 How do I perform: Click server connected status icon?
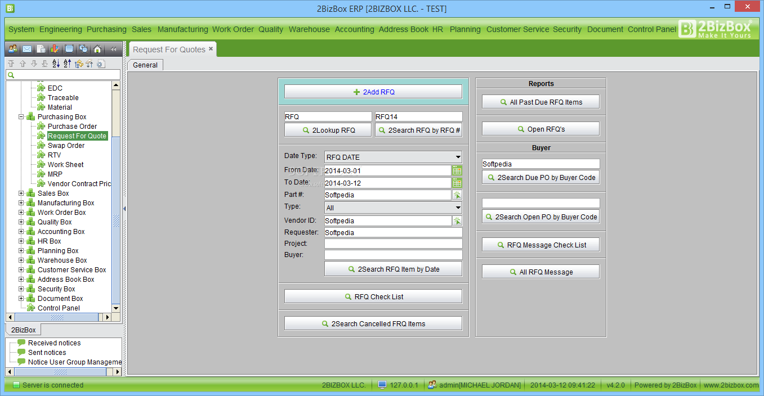(x=16, y=385)
